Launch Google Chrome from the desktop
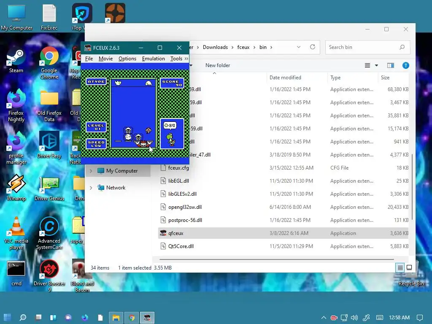Screen dimensions: 432x324 point(49,63)
